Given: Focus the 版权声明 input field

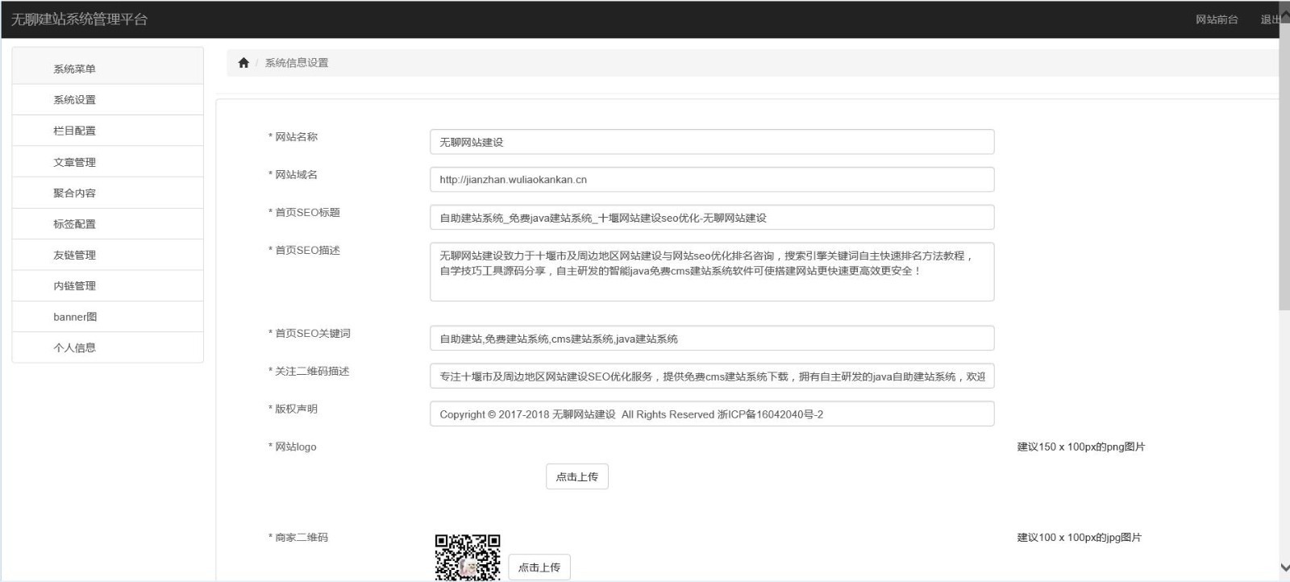Looking at the screenshot, I should coord(712,414).
